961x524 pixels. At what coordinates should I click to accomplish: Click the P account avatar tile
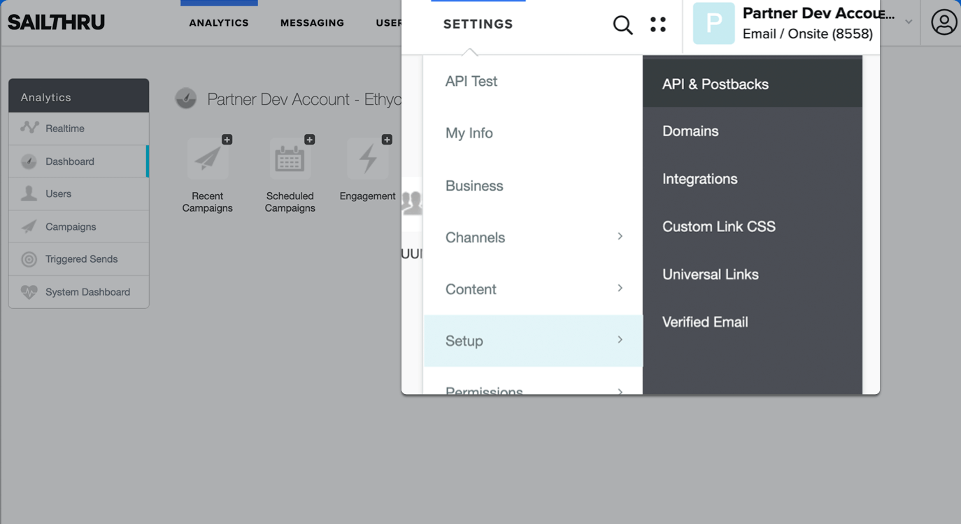click(713, 23)
